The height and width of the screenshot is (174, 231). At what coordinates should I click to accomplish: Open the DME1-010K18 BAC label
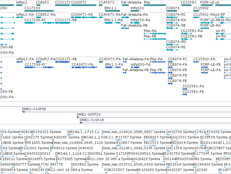[x=92, y=120]
